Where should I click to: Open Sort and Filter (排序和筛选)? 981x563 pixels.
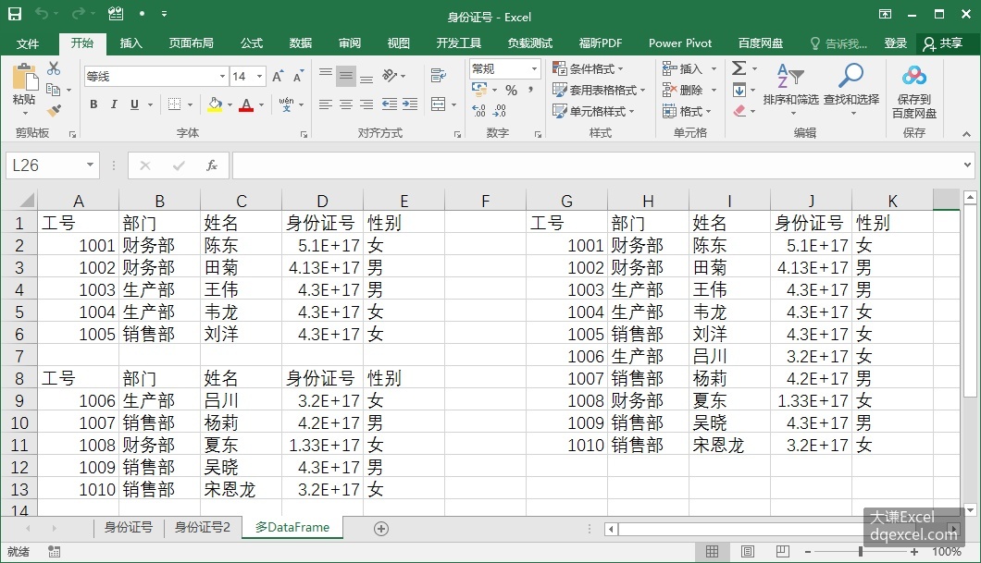pyautogui.click(x=790, y=90)
